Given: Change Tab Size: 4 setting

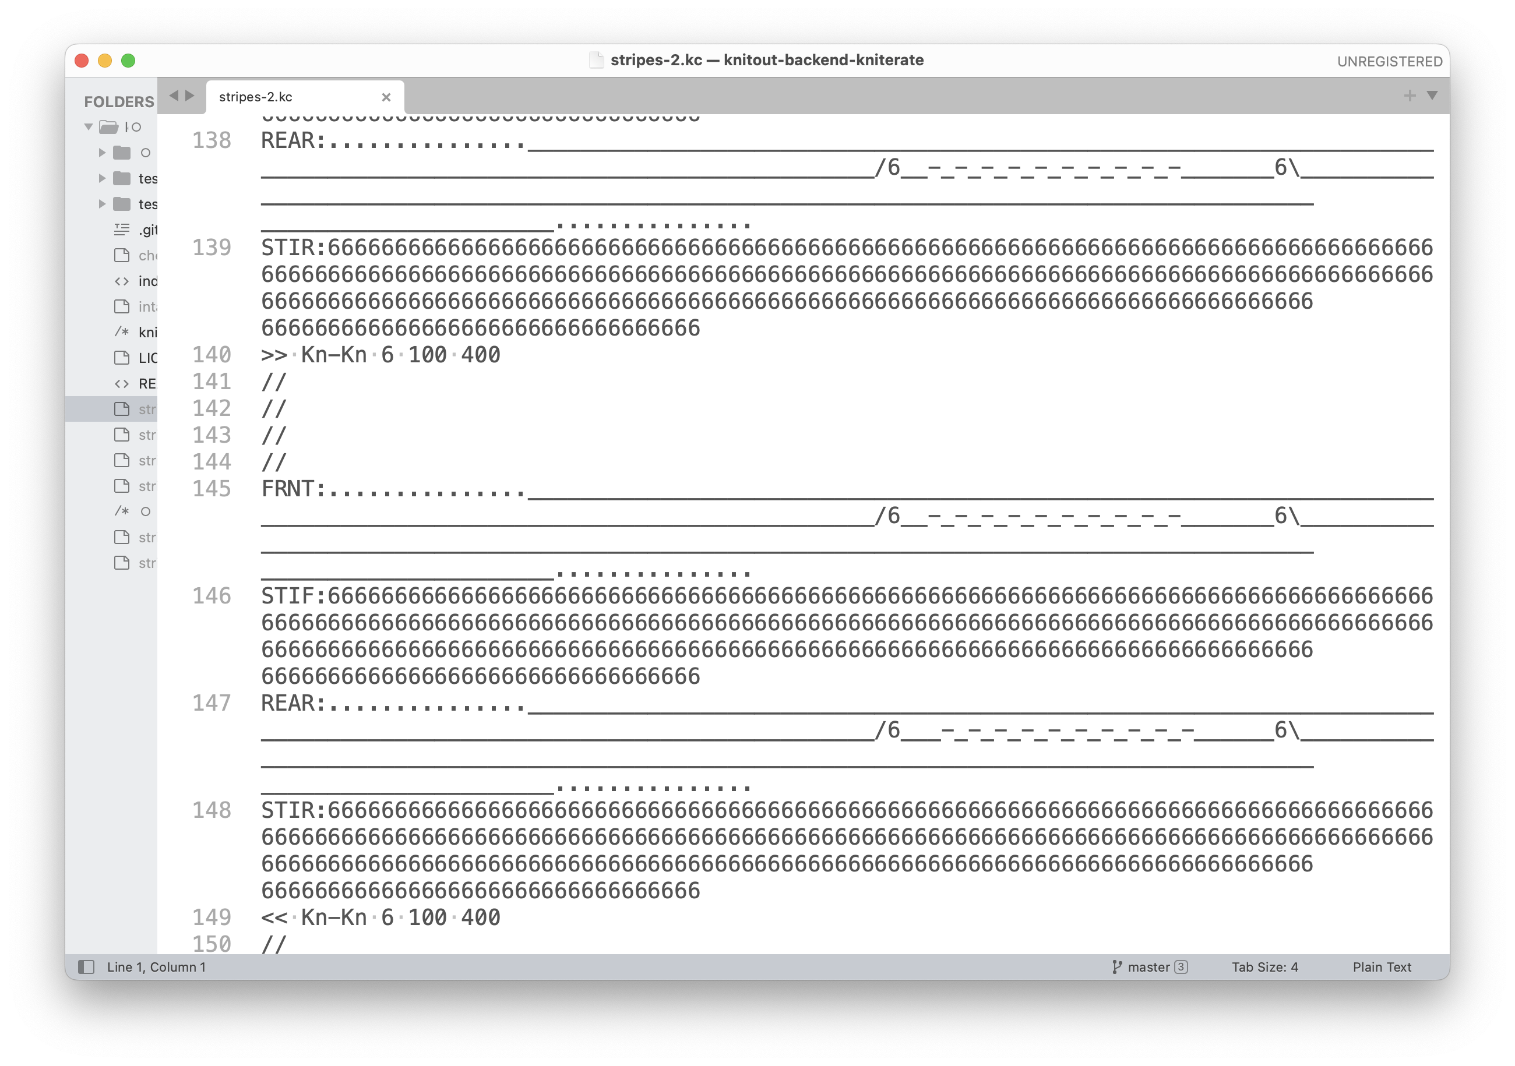Looking at the screenshot, I should (x=1264, y=966).
